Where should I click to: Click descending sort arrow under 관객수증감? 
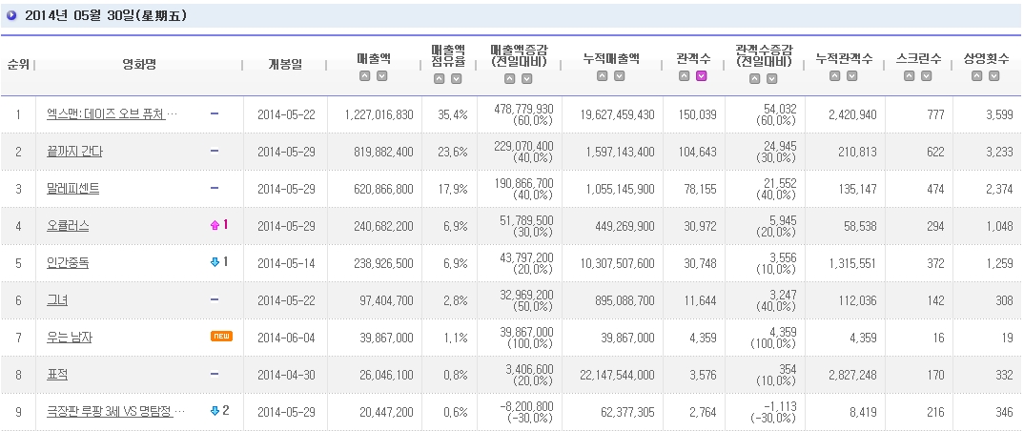click(771, 79)
